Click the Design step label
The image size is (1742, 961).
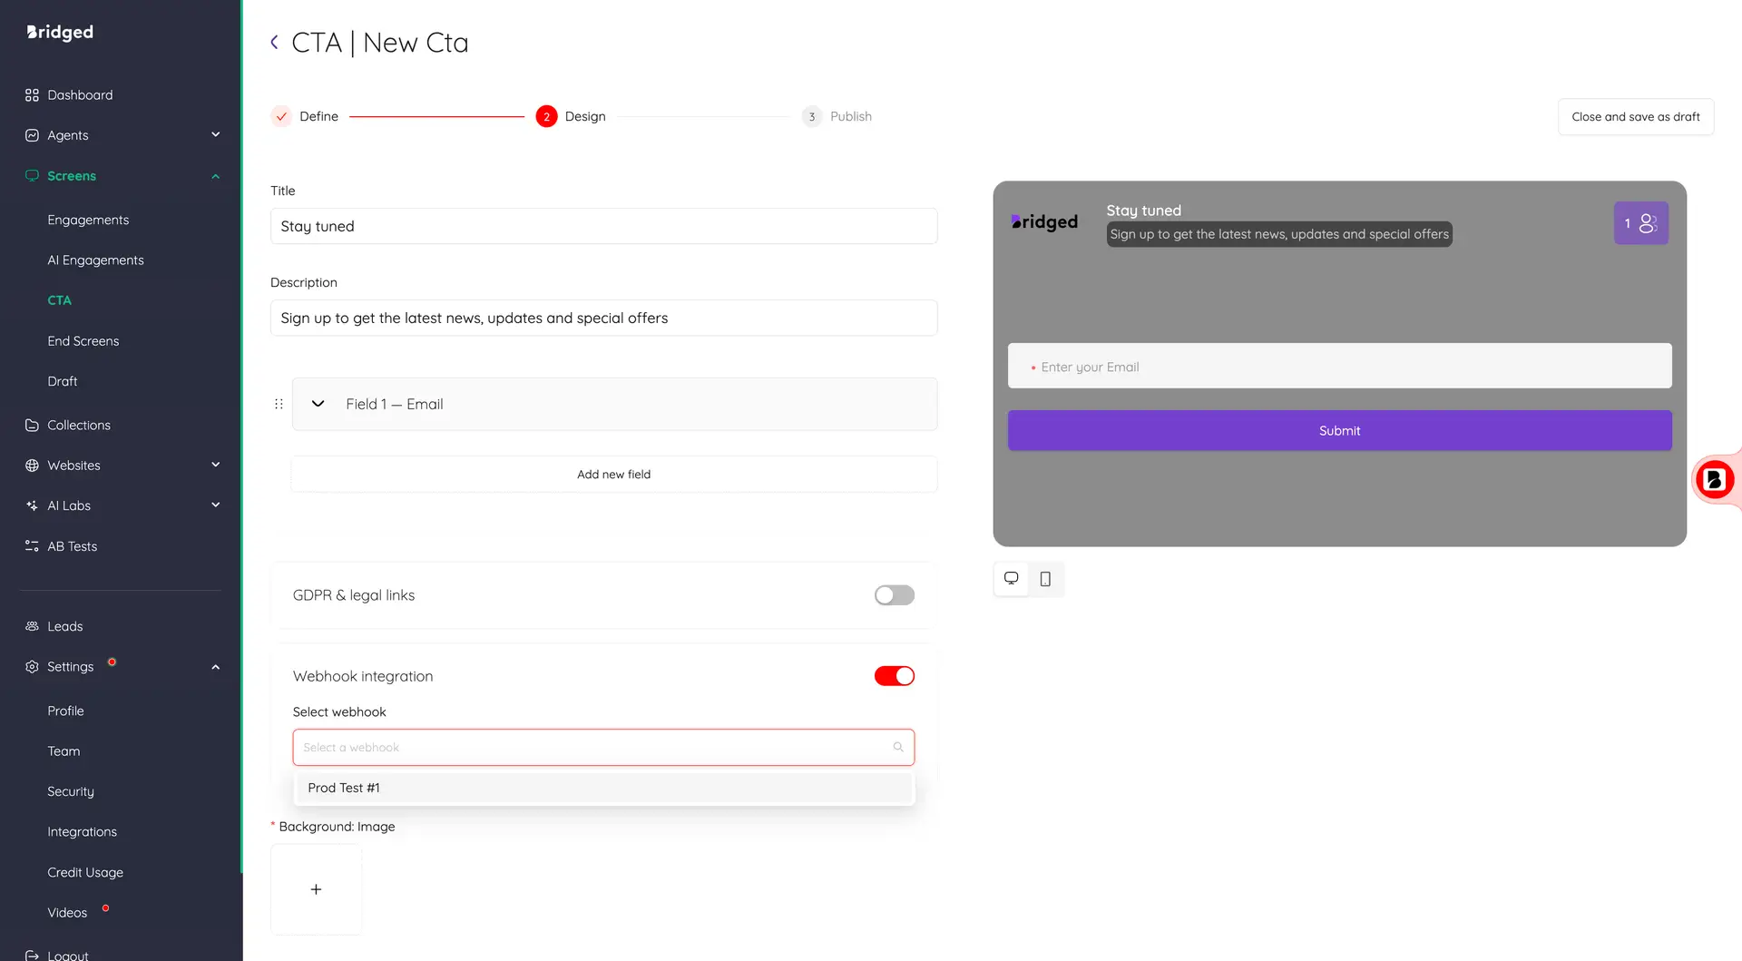click(585, 116)
